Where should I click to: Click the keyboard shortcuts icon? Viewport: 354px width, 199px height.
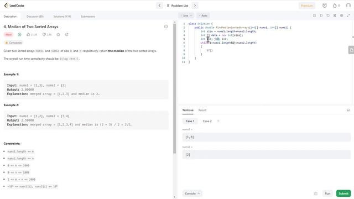[x=335, y=15]
